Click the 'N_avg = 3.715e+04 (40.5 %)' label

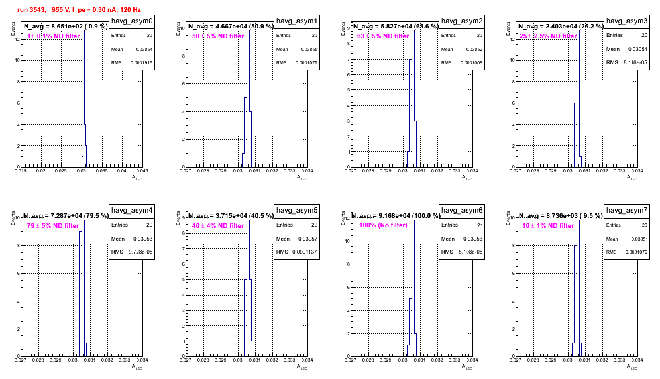pos(231,215)
